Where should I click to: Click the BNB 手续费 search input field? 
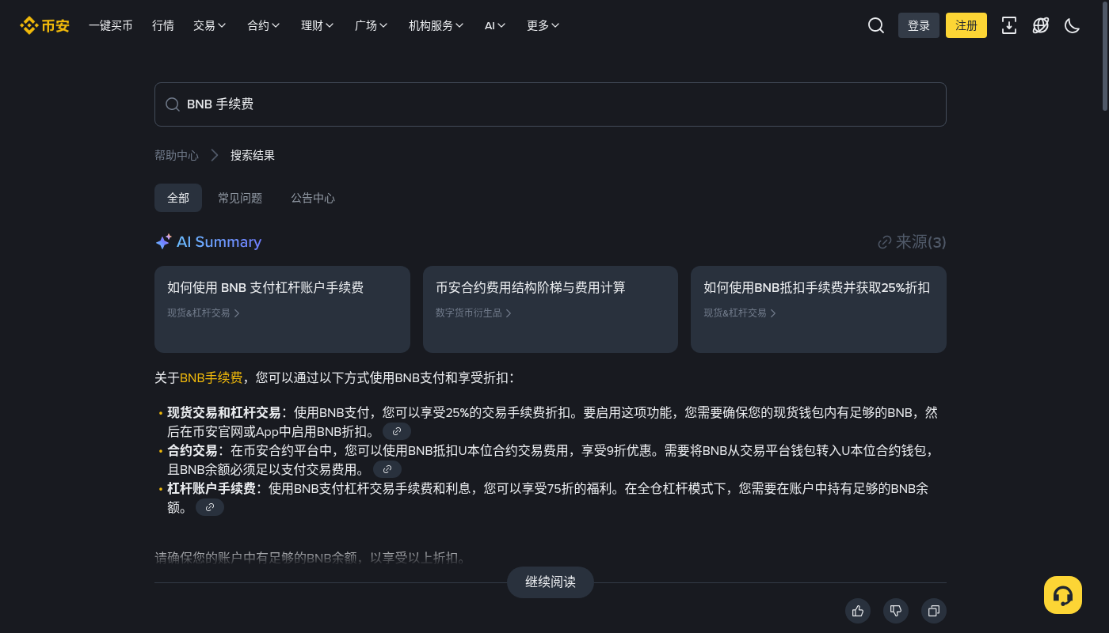(551, 104)
